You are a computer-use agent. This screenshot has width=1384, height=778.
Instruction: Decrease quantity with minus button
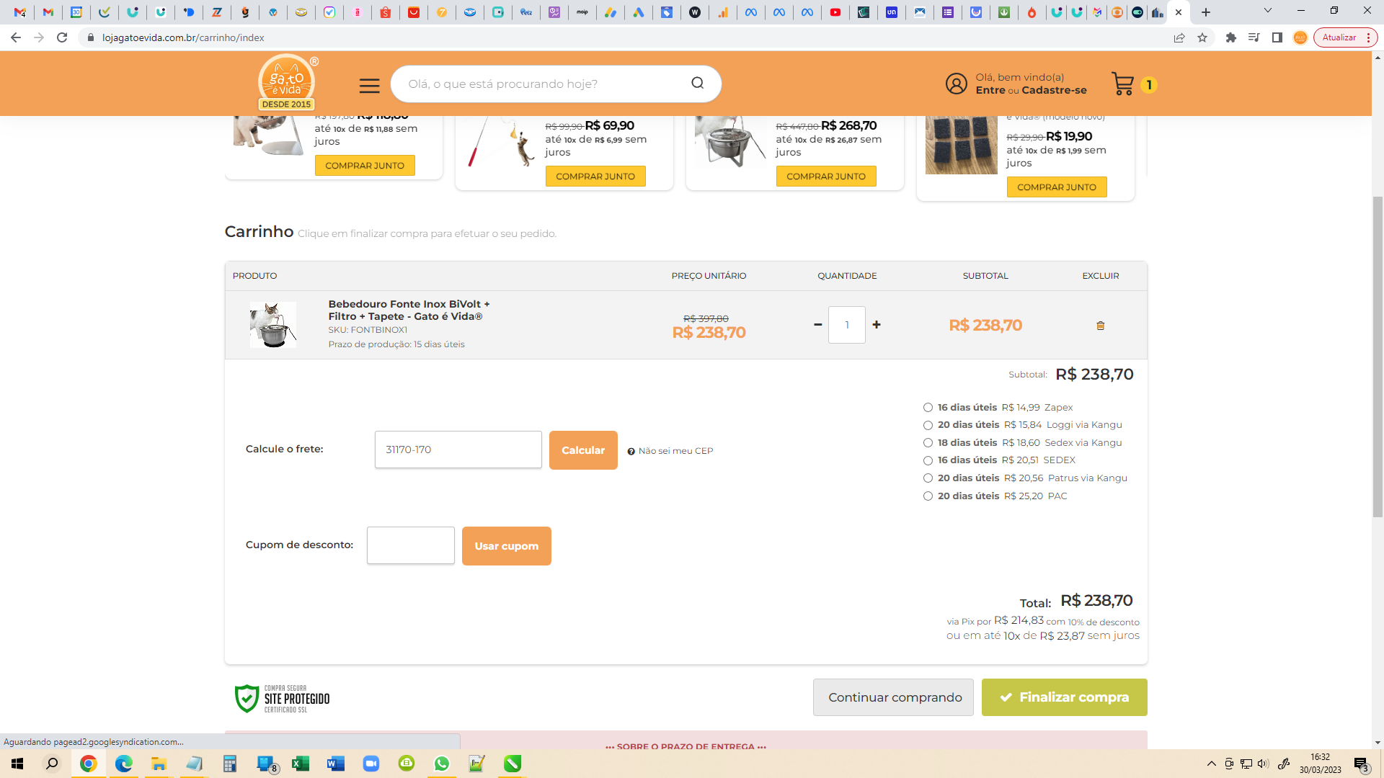[x=817, y=325]
